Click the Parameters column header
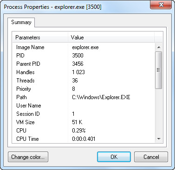This screenshot has width=175, height=170. pos(40,38)
